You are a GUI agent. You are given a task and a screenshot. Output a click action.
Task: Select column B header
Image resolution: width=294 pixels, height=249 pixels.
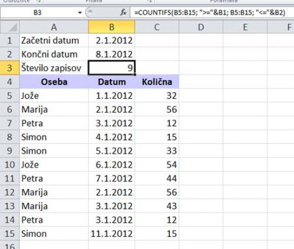point(112,27)
